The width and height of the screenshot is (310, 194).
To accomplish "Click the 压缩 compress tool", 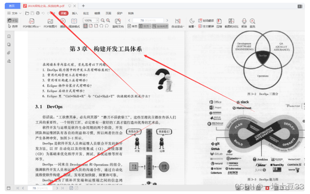I will (219, 23).
